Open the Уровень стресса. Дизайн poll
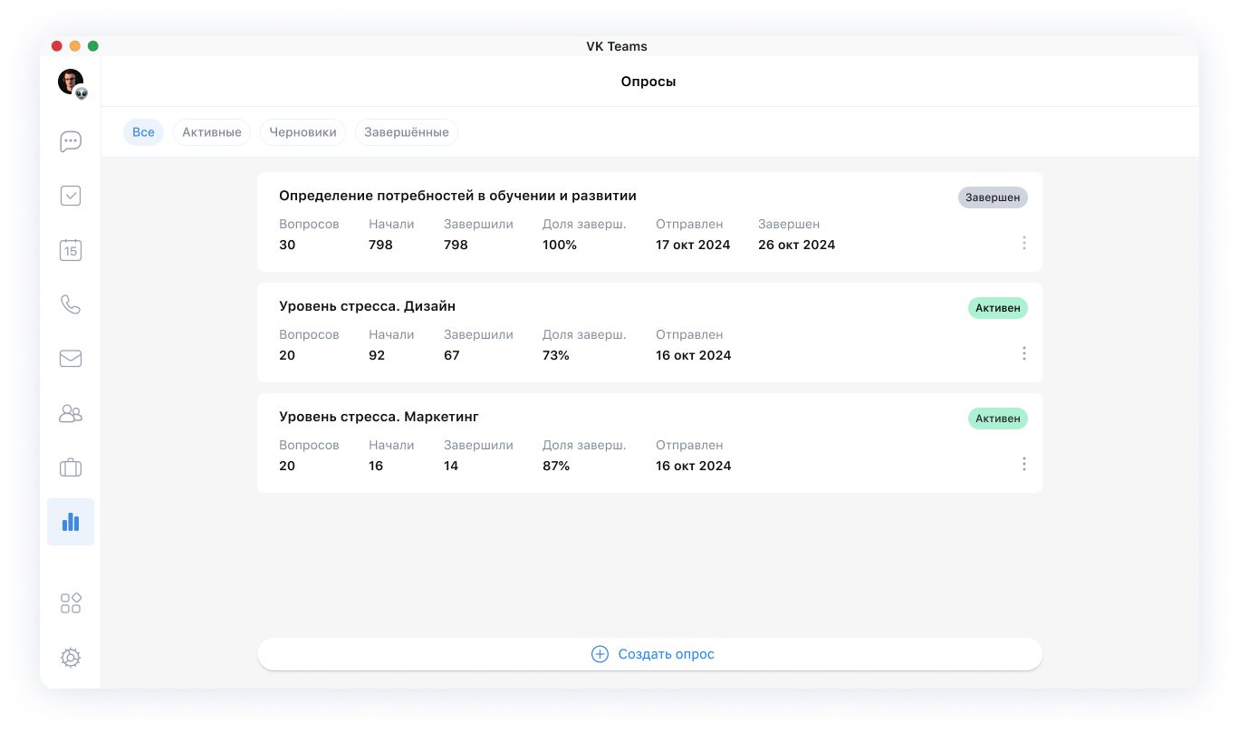Image resolution: width=1239 pixels, height=732 pixels. pos(367,306)
